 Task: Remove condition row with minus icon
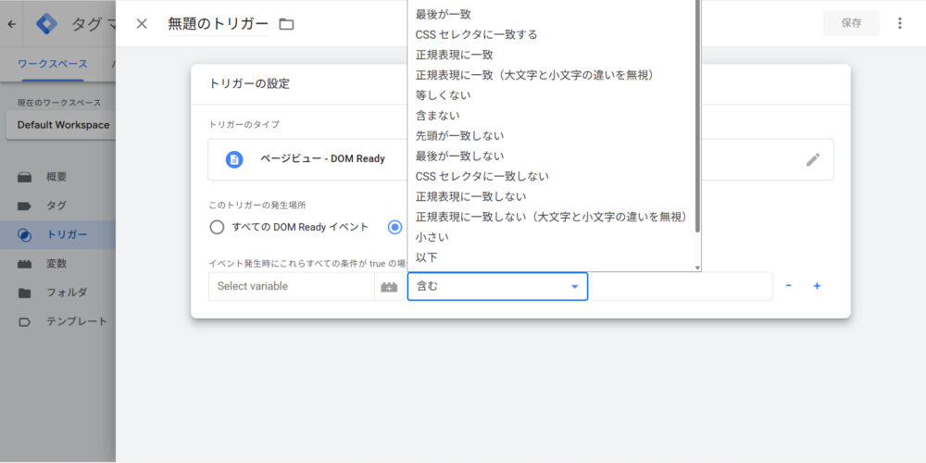coord(788,286)
